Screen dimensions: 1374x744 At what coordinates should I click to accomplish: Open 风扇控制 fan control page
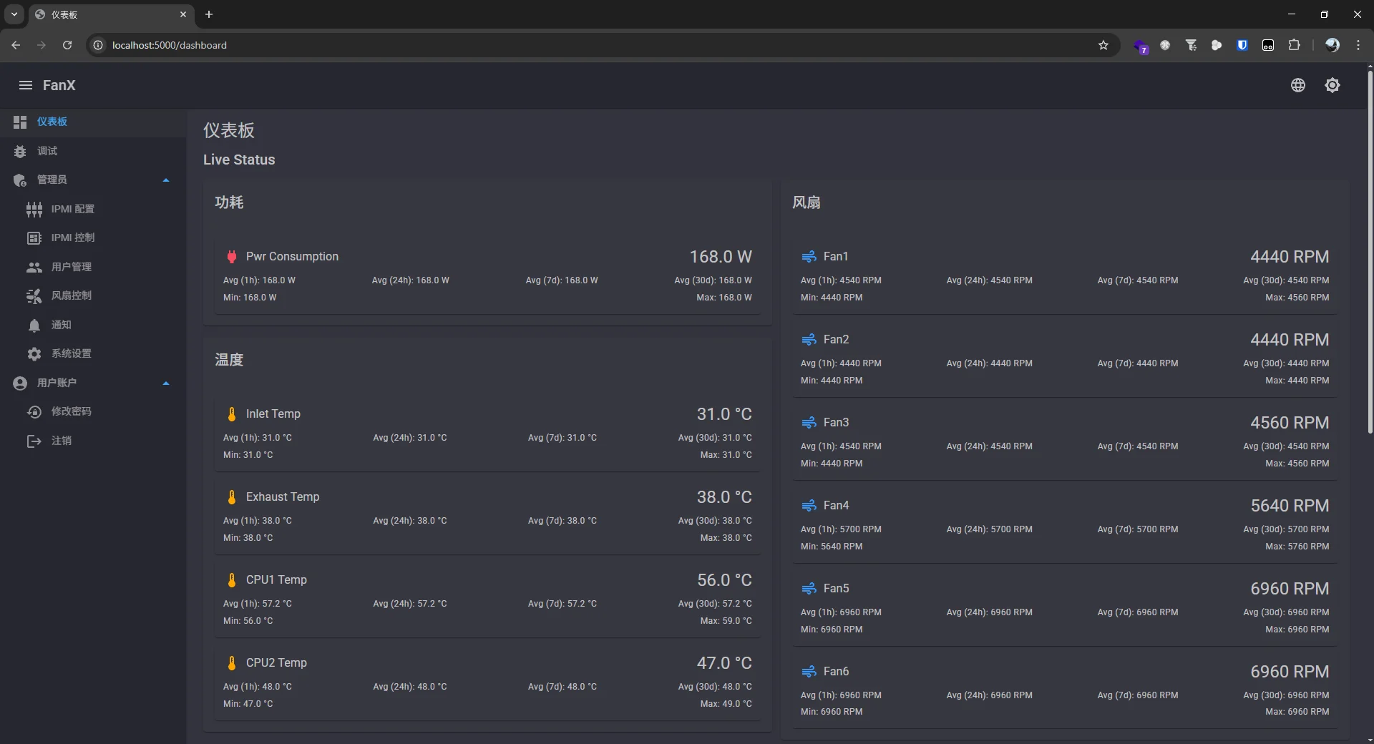click(93, 295)
